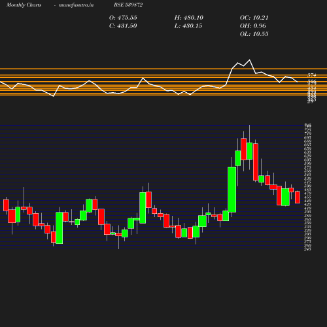Click the 'Monthly Charts' title text

tap(24, 5)
